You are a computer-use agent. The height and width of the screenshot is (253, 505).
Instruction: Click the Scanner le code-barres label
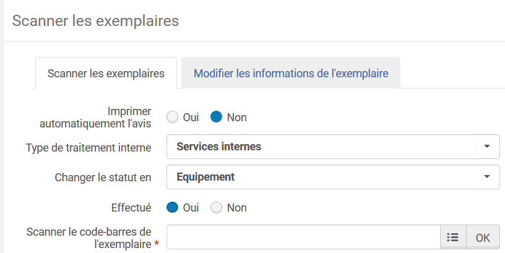tap(89, 231)
